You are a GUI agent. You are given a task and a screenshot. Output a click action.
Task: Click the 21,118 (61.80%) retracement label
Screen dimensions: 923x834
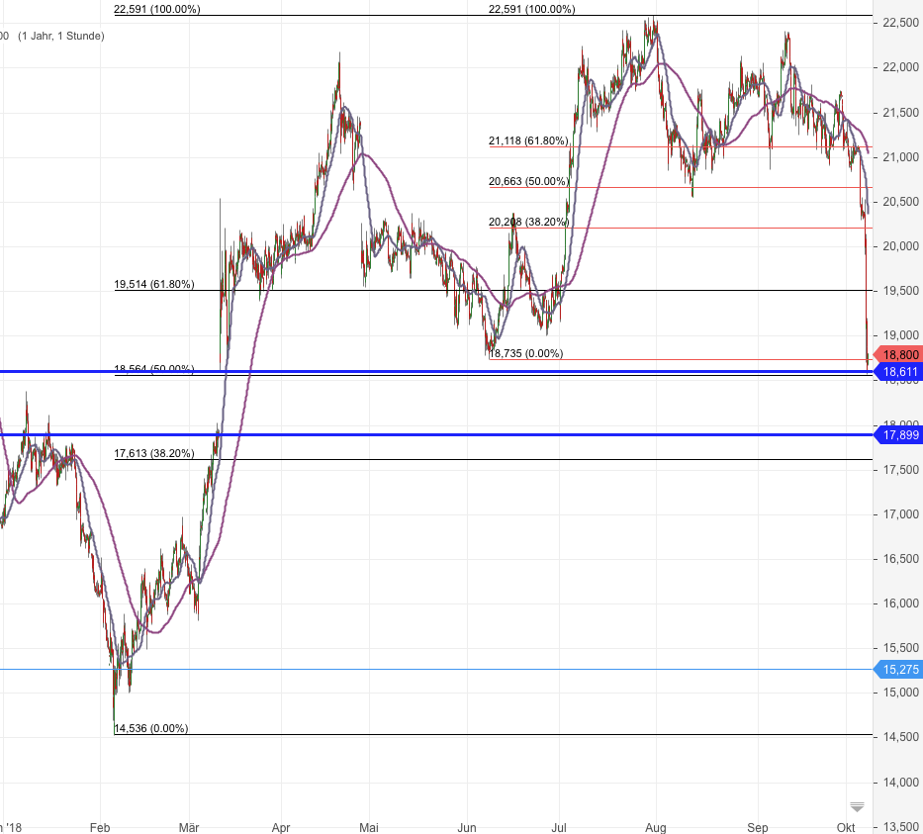click(528, 140)
